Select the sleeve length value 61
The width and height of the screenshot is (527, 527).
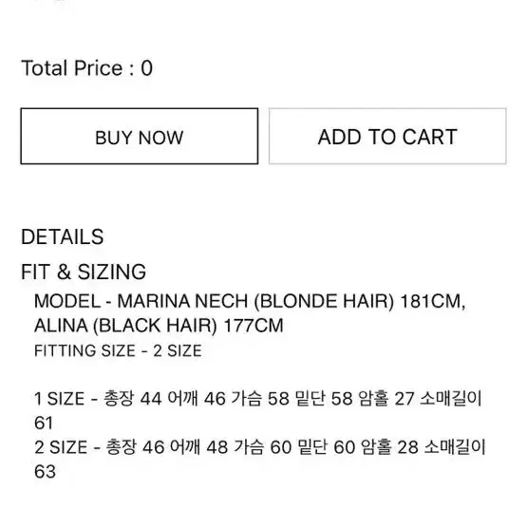tap(44, 423)
